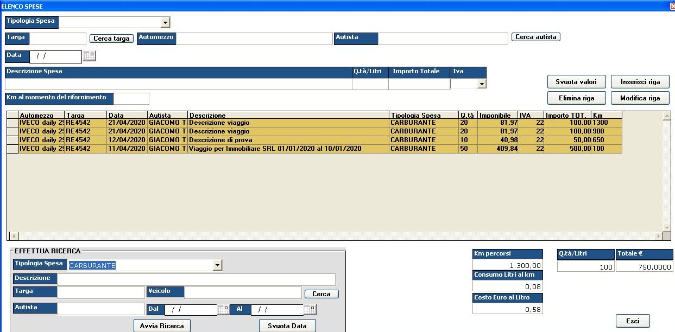Click the Data column header in grid
The width and height of the screenshot is (675, 332).
[x=128, y=116]
